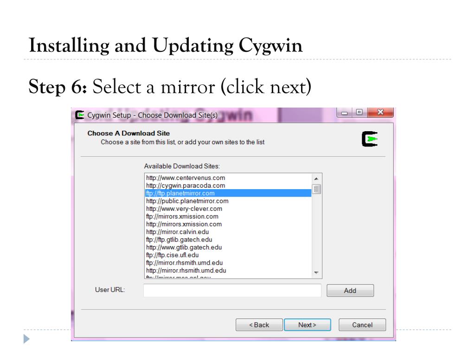Click into the User URL input field
Image resolution: width=475 pixels, height=356 pixels.
pyautogui.click(x=232, y=290)
